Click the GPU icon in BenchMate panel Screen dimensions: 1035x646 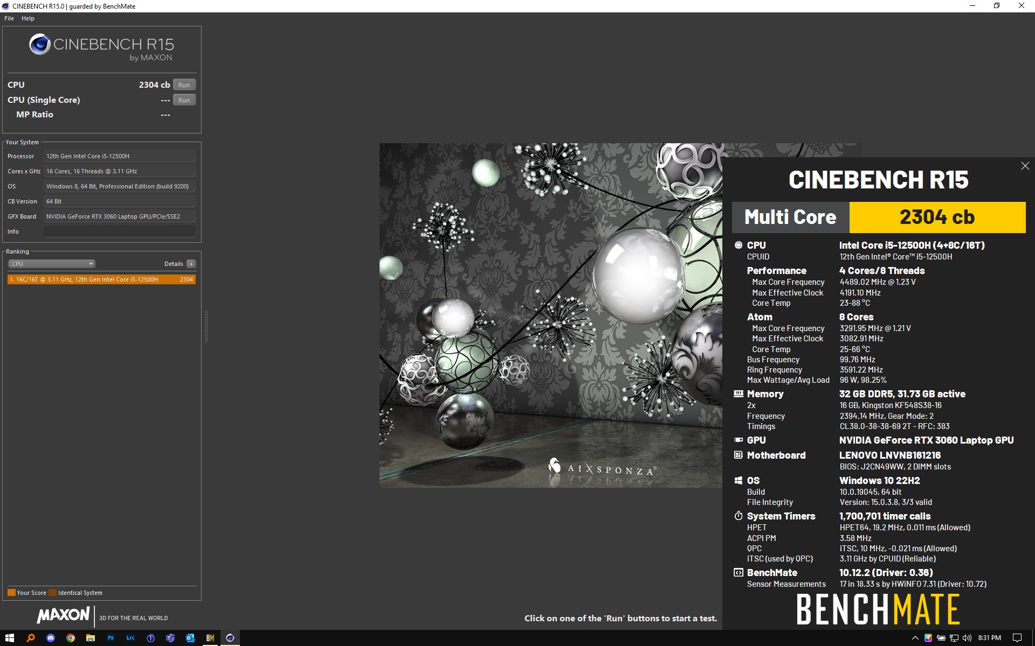(739, 440)
